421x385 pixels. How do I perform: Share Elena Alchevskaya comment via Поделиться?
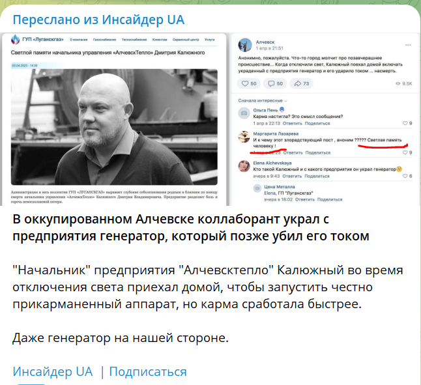(317, 177)
